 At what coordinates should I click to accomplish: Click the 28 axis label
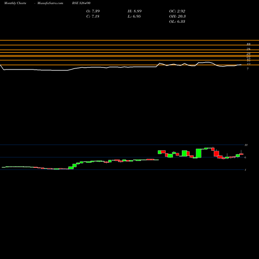pyautogui.click(x=248, y=49)
